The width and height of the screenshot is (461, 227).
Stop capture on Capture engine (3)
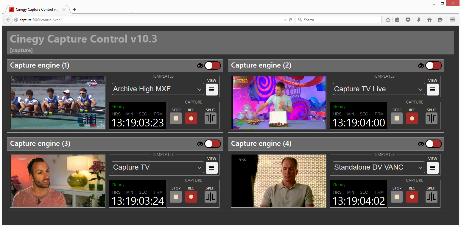176,197
